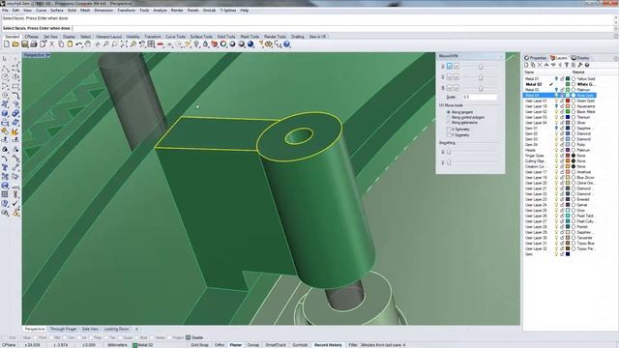This screenshot has height=348, width=619.
Task: Select Along extensions radio button
Action: tap(449, 123)
